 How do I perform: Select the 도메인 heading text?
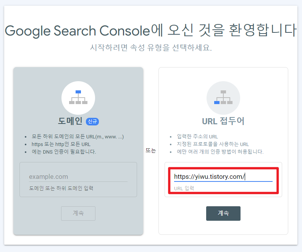click(70, 121)
